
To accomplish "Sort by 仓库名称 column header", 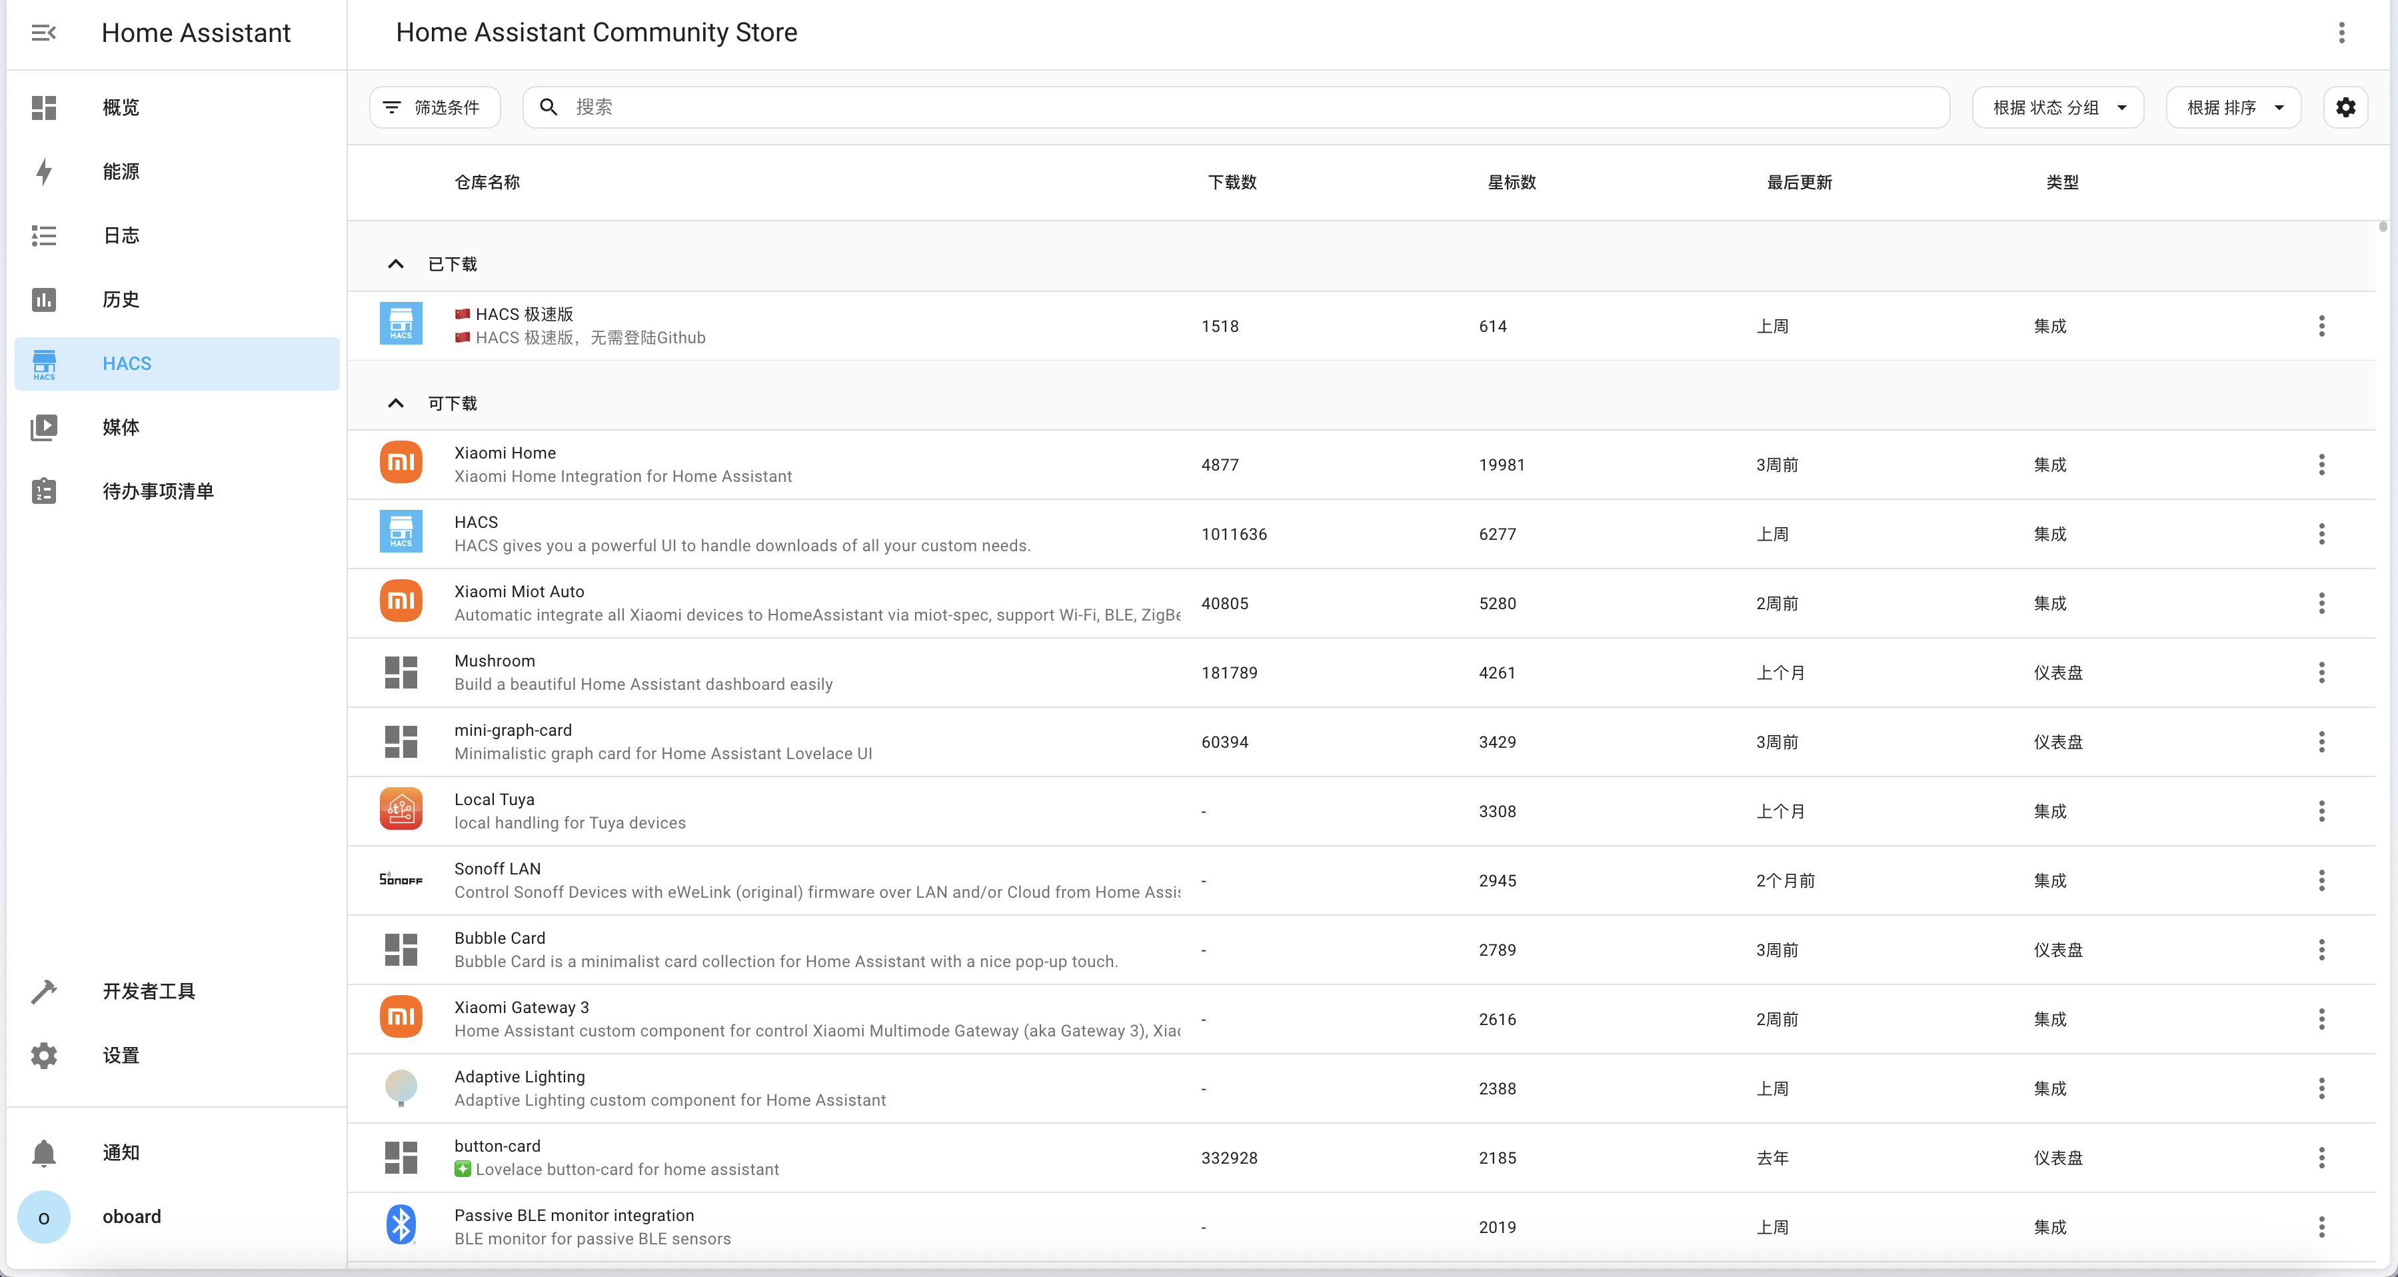I will (487, 183).
